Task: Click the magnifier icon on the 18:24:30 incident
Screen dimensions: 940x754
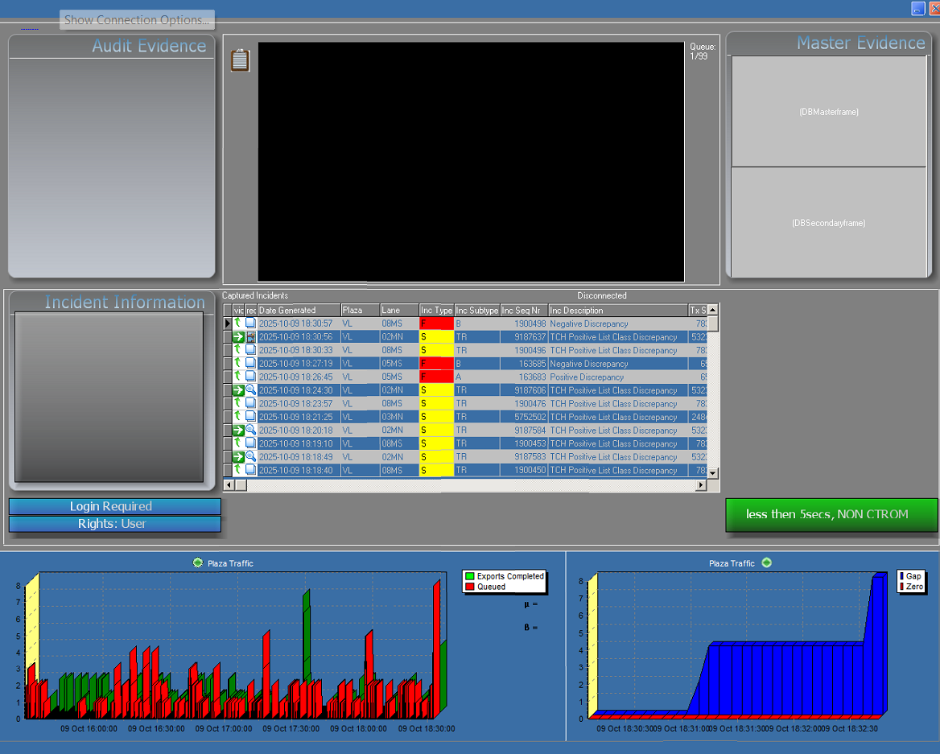Action: click(x=251, y=390)
